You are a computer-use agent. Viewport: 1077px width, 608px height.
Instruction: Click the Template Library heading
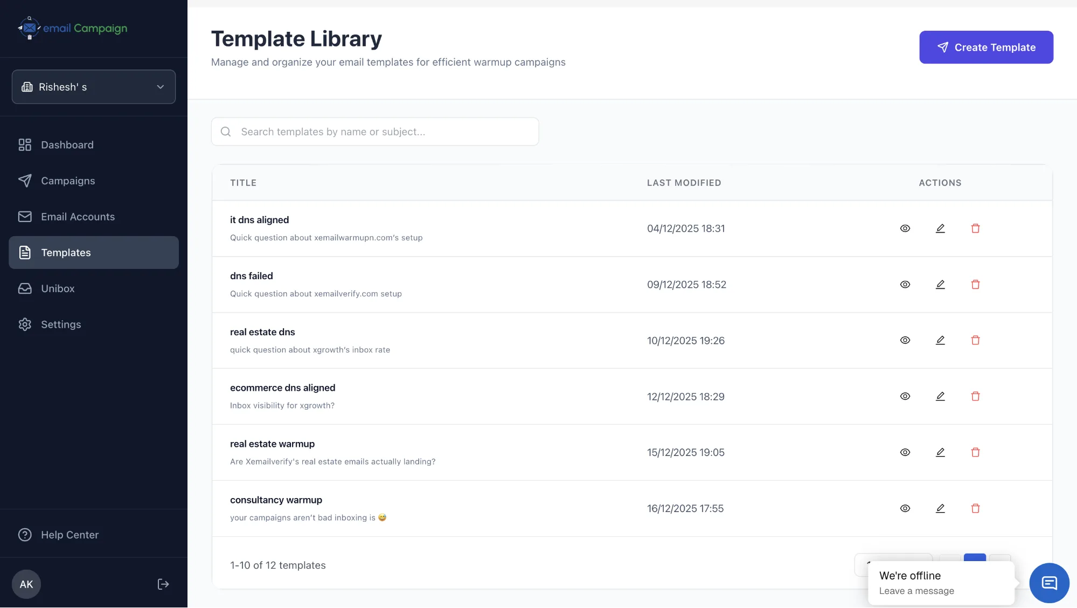[x=296, y=39]
